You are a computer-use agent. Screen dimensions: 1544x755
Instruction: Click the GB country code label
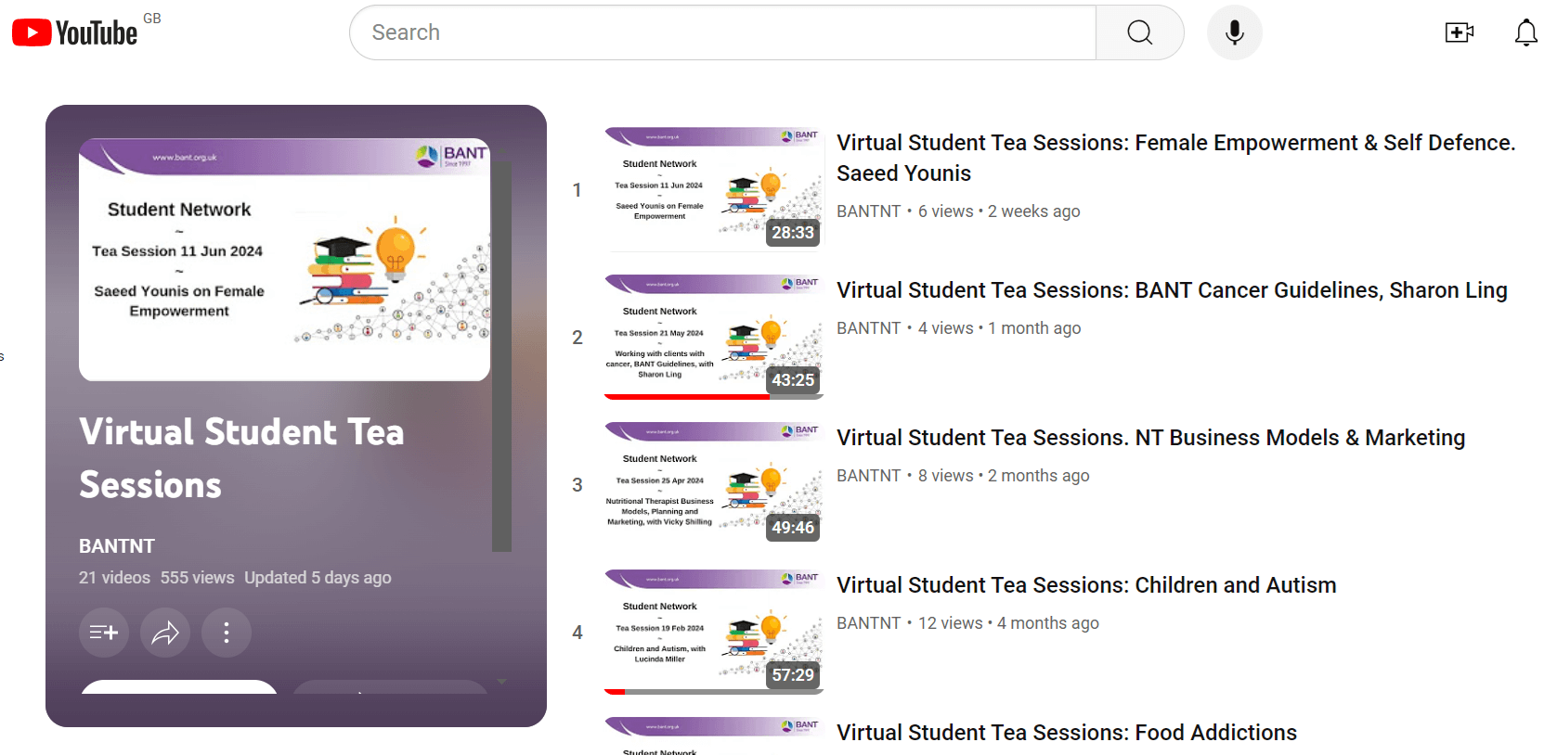coord(152,18)
